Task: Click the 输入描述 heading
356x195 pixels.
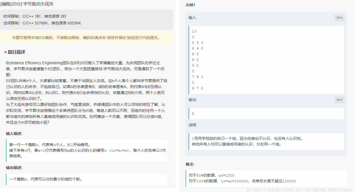Action: pyautogui.click(x=14, y=134)
